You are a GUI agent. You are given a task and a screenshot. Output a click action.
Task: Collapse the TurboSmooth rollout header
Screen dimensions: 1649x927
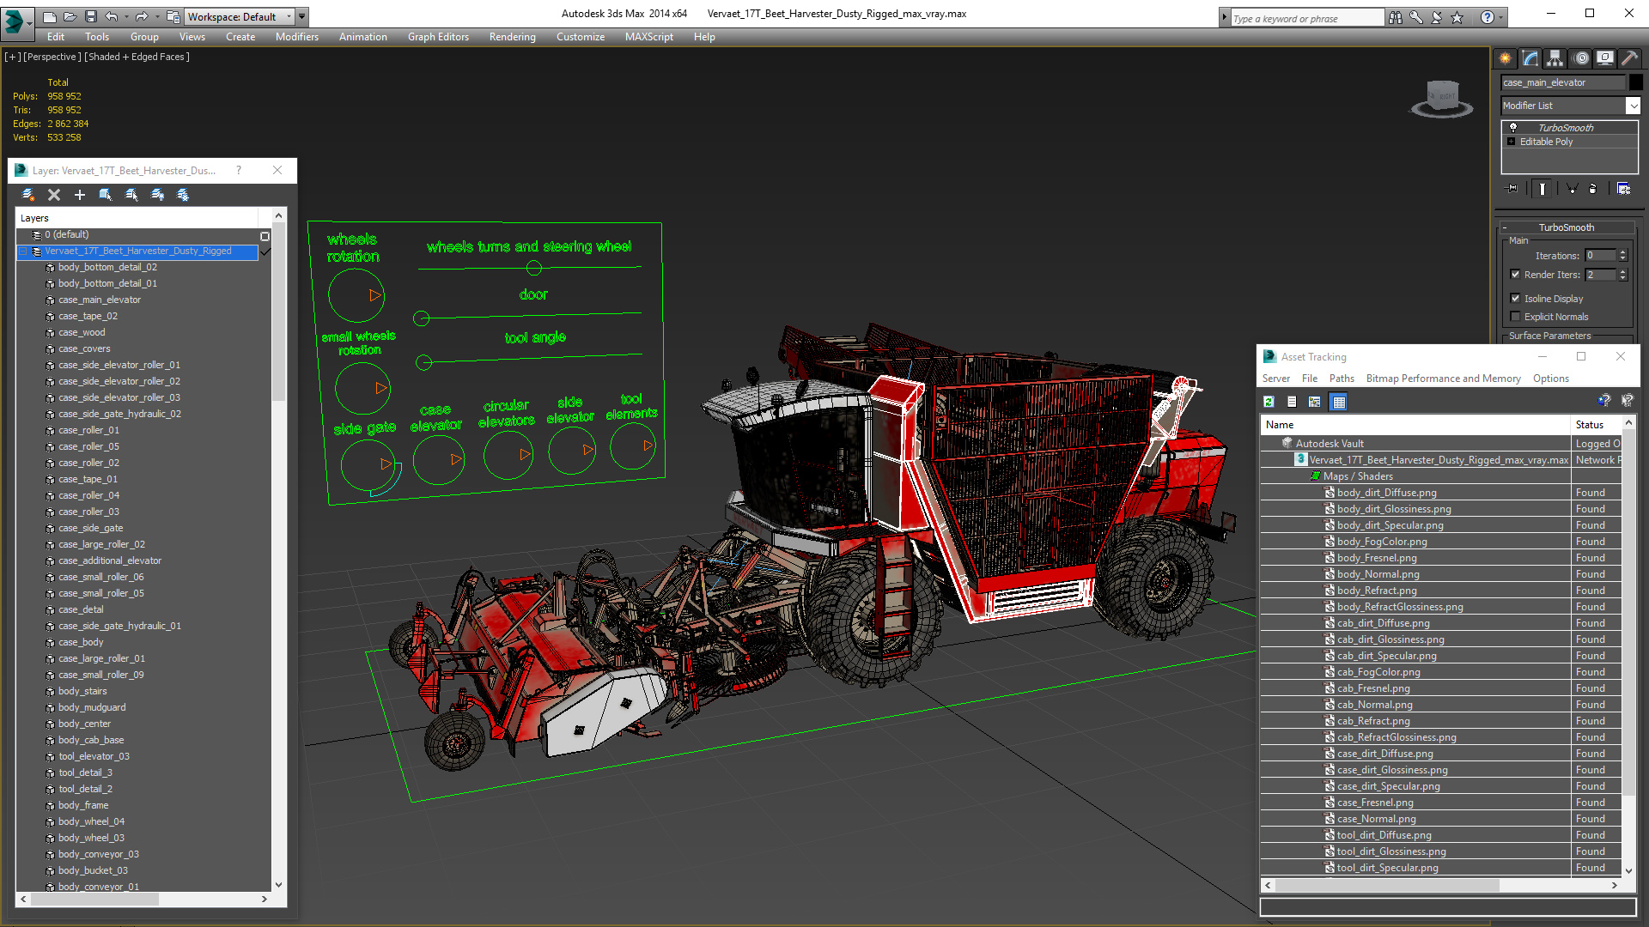1566,227
